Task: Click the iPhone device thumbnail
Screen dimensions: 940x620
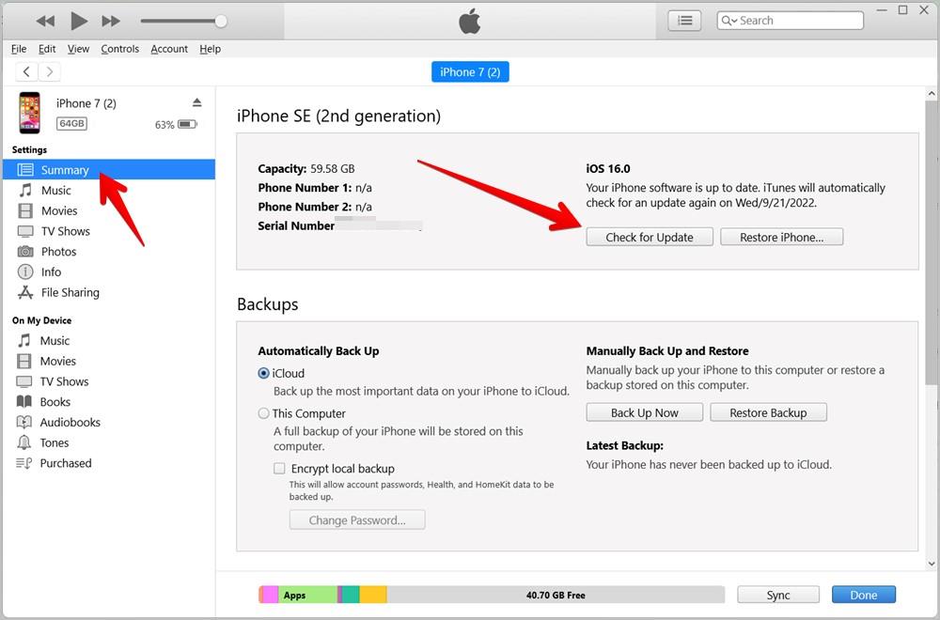Action: coord(29,113)
